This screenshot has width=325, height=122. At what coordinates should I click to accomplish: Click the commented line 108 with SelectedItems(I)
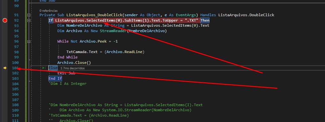pos(125,105)
